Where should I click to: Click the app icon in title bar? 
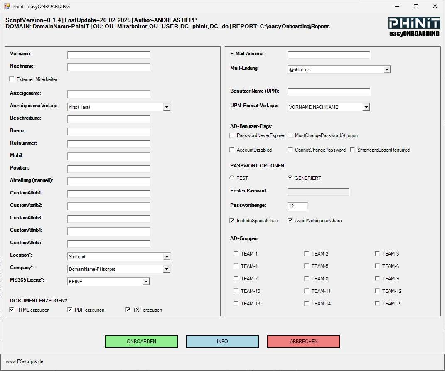coord(7,7)
